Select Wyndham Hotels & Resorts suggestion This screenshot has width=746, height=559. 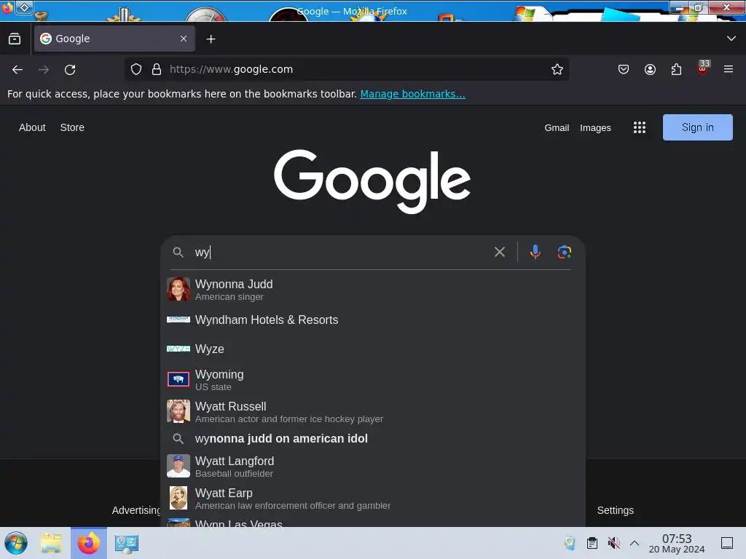(373, 320)
